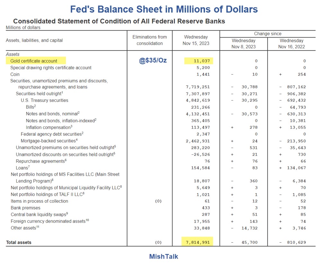
Task: Click the Other assets row label
Action: click(23, 228)
